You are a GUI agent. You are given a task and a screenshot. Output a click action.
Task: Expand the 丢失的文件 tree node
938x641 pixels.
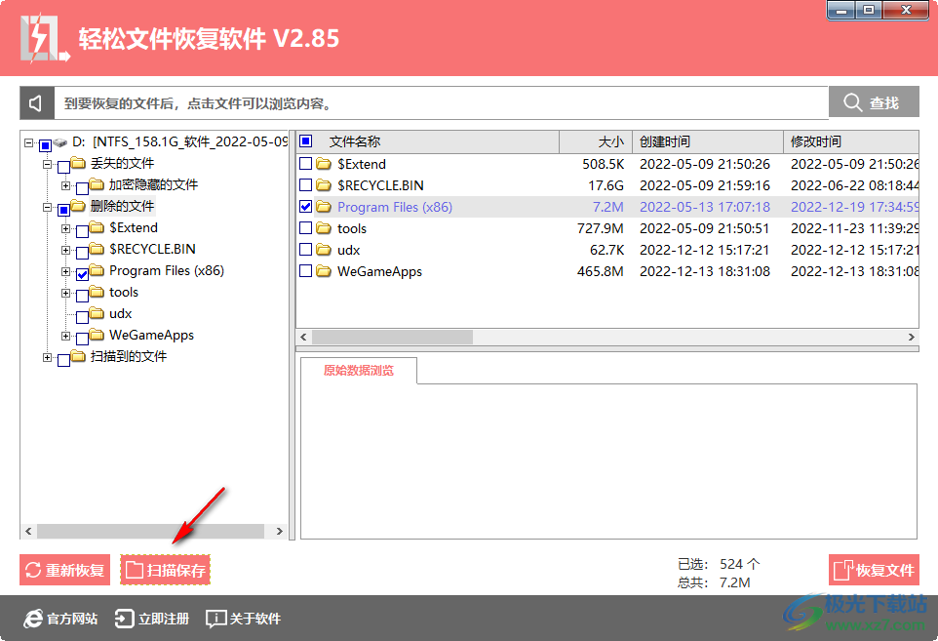tap(47, 164)
